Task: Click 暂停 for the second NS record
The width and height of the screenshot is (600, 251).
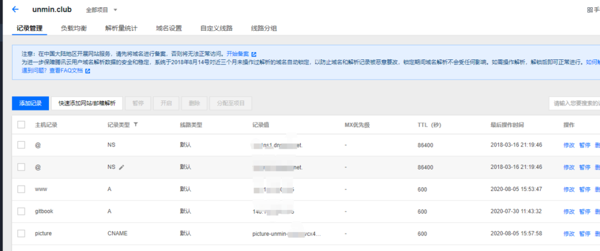Action: tap(584, 167)
